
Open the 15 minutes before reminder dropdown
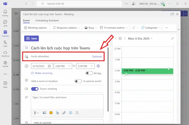pyautogui.click(x=114, y=28)
